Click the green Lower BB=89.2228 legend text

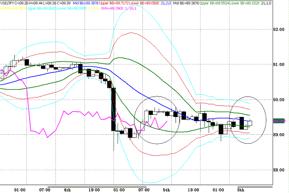[244, 3]
